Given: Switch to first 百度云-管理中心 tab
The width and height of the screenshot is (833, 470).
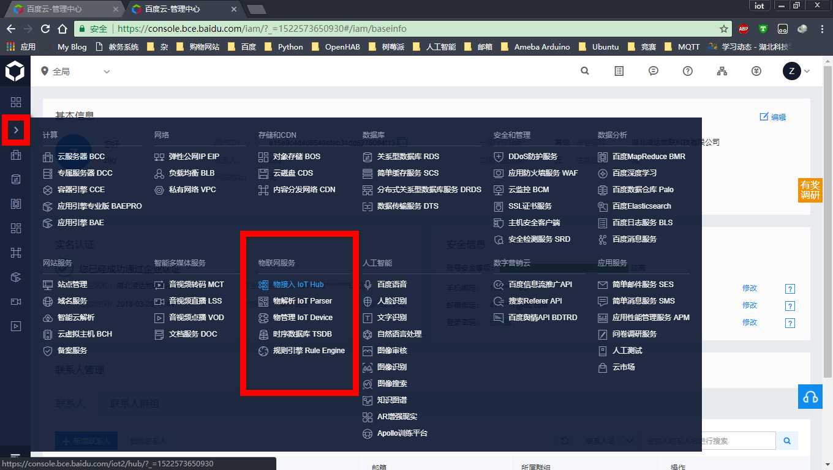Looking at the screenshot, I should [62, 9].
